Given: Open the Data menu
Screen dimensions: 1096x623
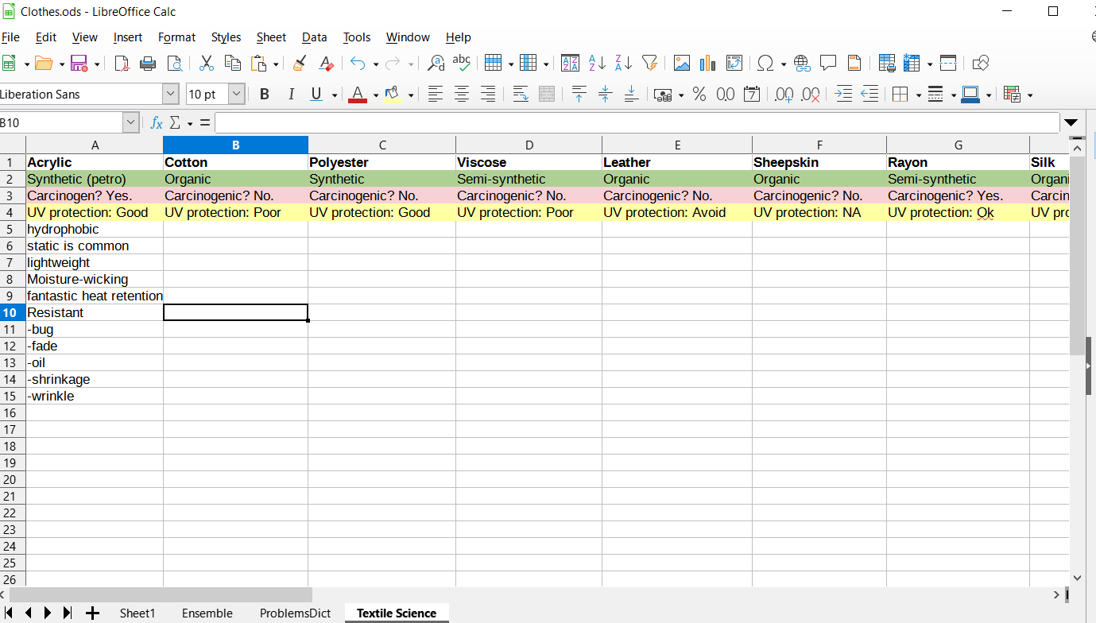Looking at the screenshot, I should (314, 37).
